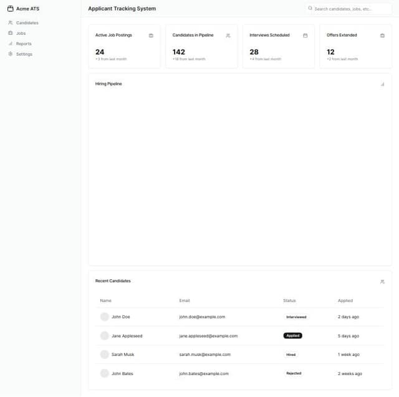Click the Interviews Scheduled card title
399x397 pixels.
point(269,35)
